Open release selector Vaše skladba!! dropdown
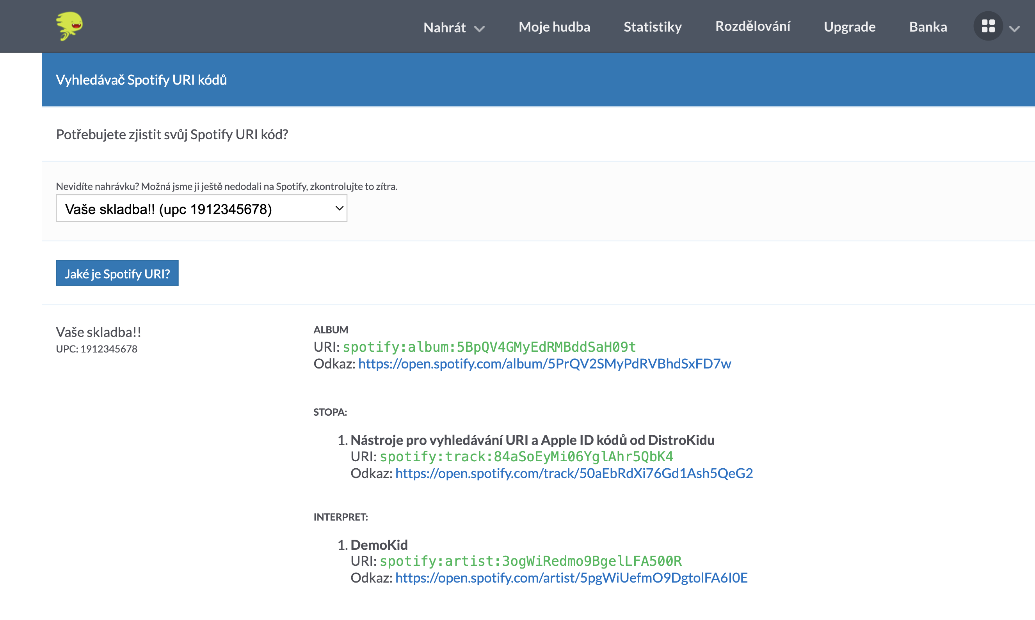Image resolution: width=1035 pixels, height=620 pixels. [201, 208]
